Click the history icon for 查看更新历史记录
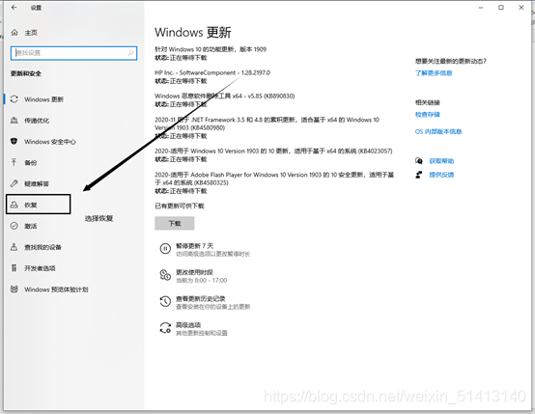Screen dimensions: 535x414 165,301
